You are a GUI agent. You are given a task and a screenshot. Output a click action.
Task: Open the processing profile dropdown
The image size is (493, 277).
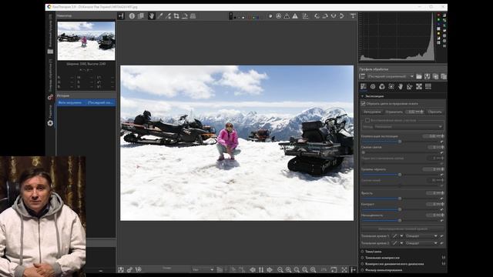tap(391, 76)
